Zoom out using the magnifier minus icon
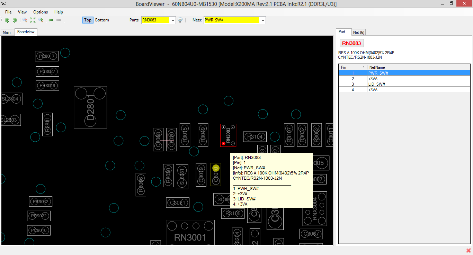This screenshot has height=255, width=473. pos(25,20)
